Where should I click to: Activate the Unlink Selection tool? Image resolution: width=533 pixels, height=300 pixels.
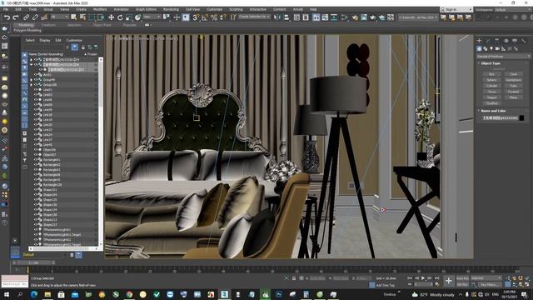(x=35, y=17)
